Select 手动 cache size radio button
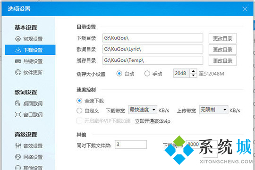This screenshot has height=170, width=255. 147,74
